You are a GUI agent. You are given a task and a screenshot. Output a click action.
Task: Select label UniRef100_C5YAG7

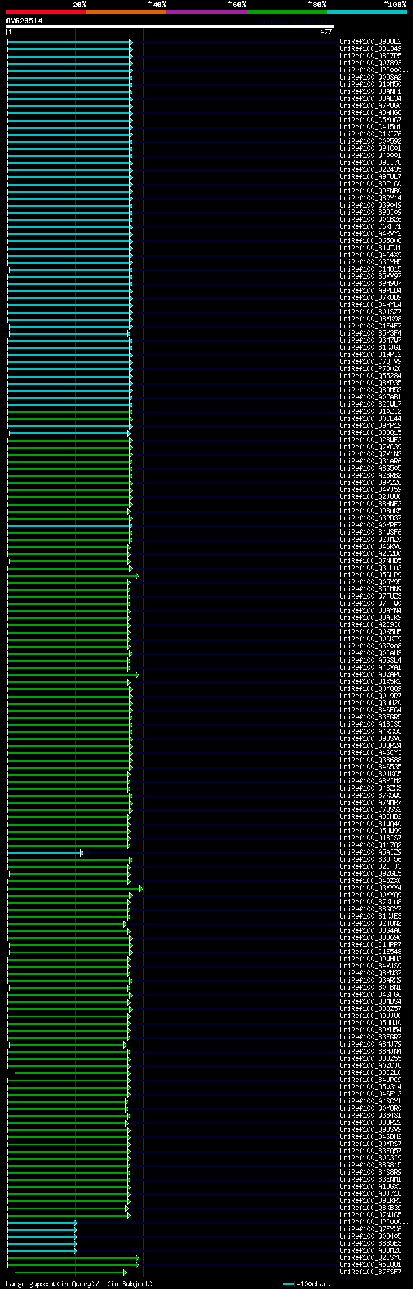point(370,120)
